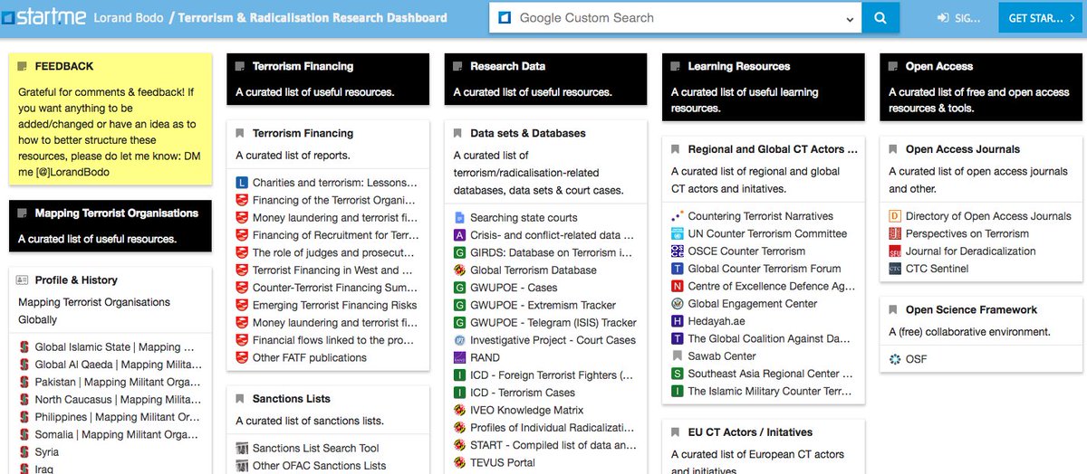Click the CTC Sentinel favicon
Image resolution: width=1087 pixels, height=474 pixels.
(895, 270)
